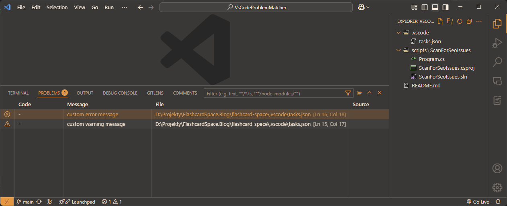Click the error and warning counts in status bar

click(x=112, y=202)
